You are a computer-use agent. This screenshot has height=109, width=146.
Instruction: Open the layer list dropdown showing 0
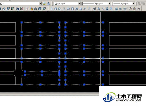click(40, 4)
